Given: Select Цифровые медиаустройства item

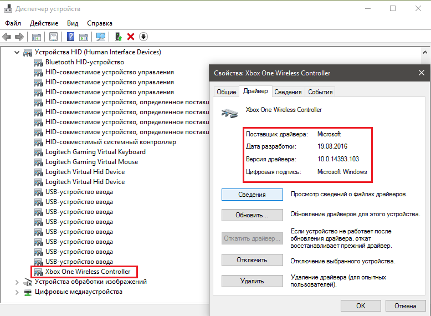Looking at the screenshot, I should coord(79,292).
